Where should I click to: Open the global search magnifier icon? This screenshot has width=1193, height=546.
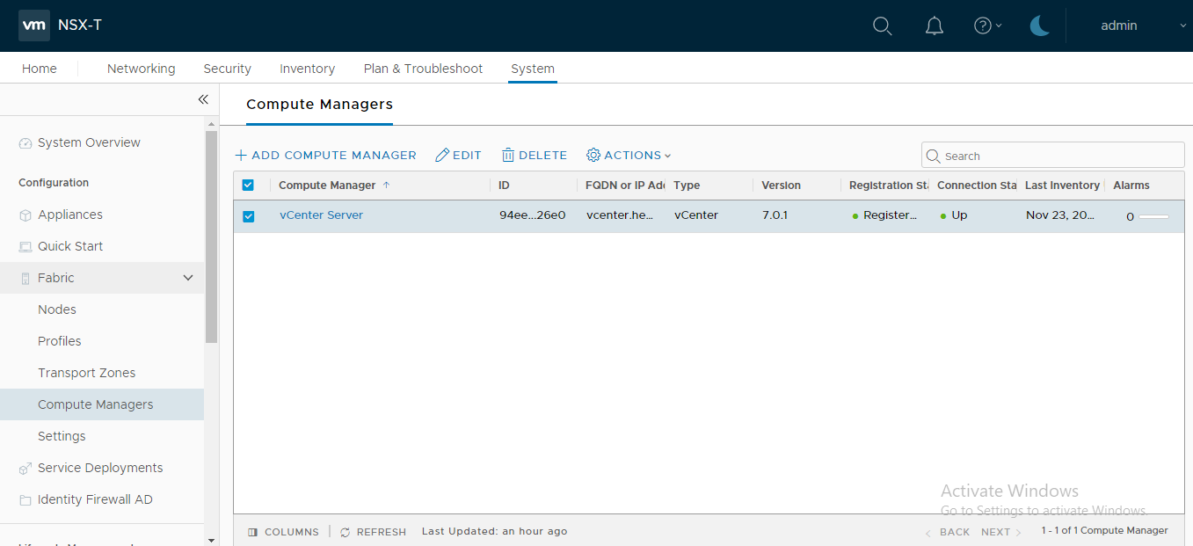(882, 25)
